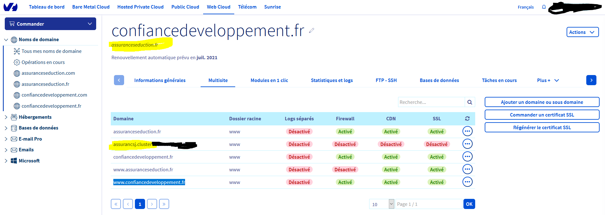Open the Commander dropdown

click(50, 24)
